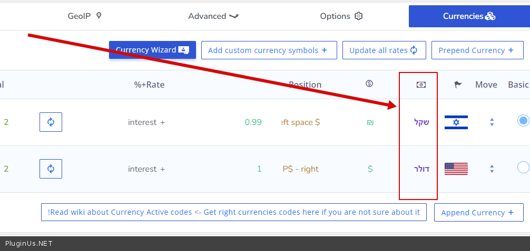The height and width of the screenshot is (251, 530).
Task: Select dollar as the basic currency
Action: click(x=523, y=168)
